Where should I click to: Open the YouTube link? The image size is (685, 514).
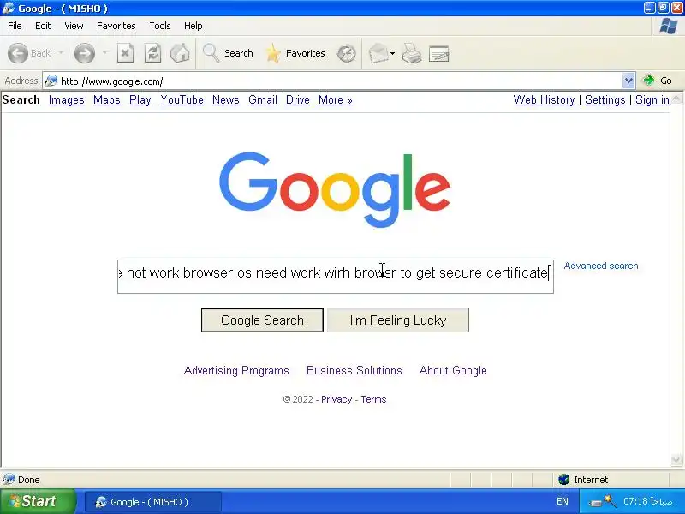182,100
